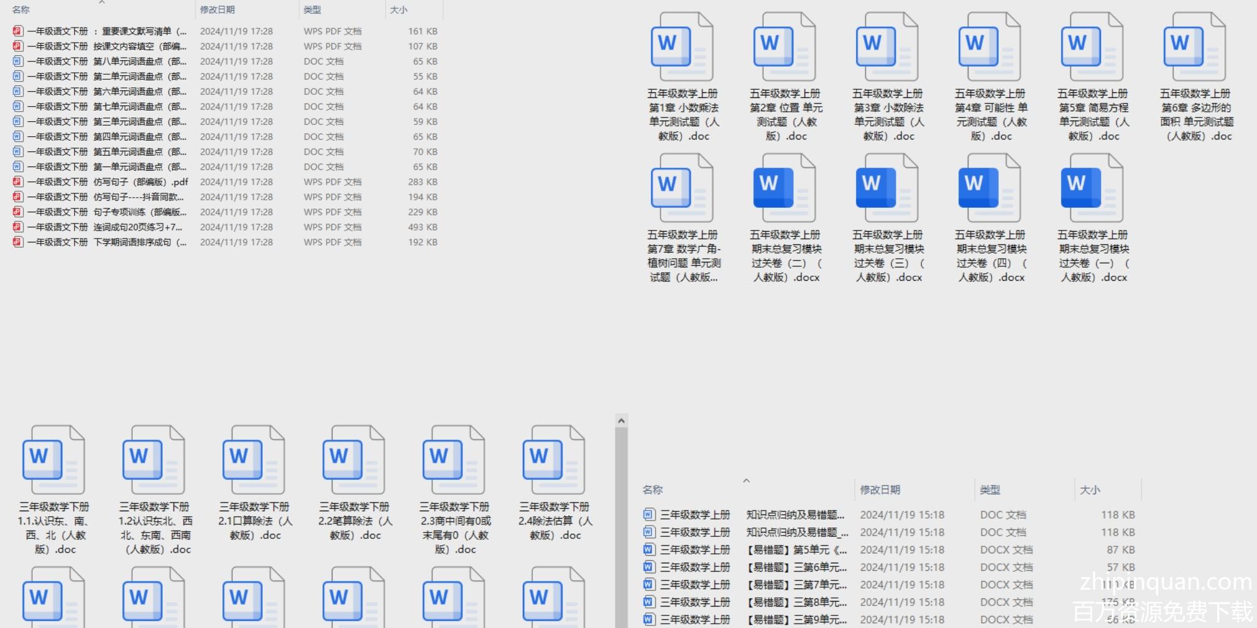Click the icon beside 【易错题】第5单元 file
Screen dimensions: 1257x628
click(x=649, y=550)
